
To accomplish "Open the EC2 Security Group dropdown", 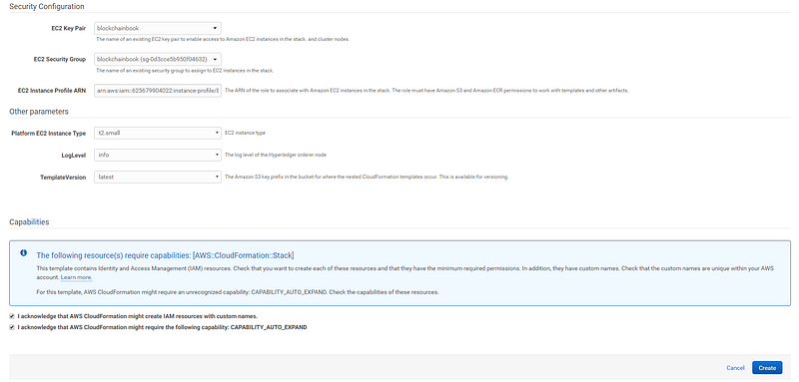I will coord(158,60).
